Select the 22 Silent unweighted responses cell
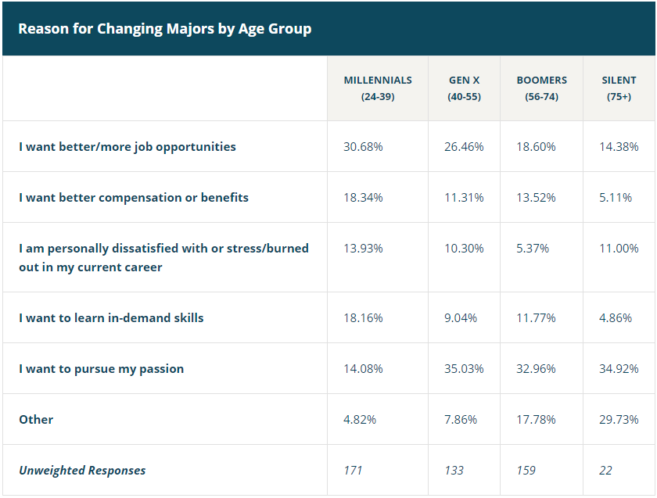The image size is (657, 498). coord(605,470)
